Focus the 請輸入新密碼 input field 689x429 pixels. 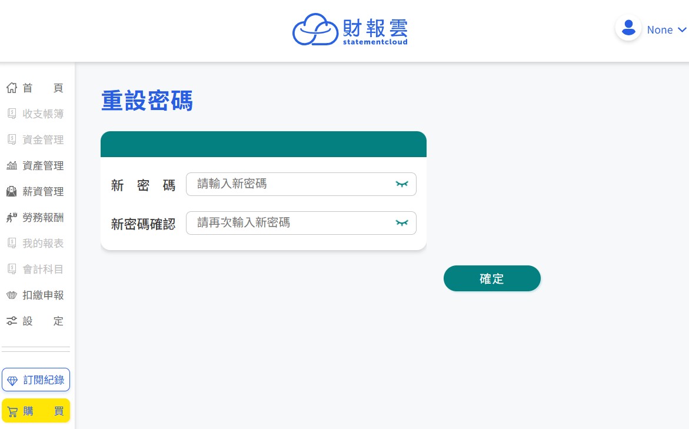(288, 184)
